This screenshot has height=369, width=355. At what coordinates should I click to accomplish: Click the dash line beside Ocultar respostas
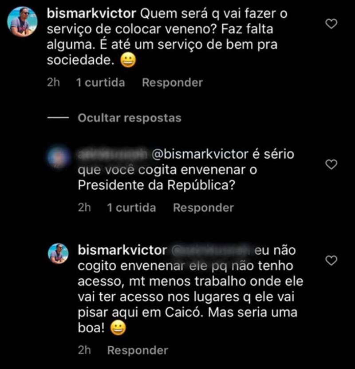point(58,118)
